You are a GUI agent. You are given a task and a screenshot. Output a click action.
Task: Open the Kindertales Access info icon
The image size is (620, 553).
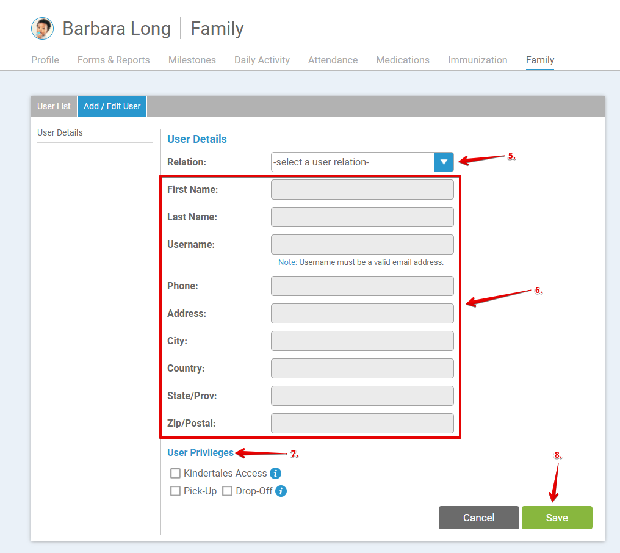(x=275, y=473)
